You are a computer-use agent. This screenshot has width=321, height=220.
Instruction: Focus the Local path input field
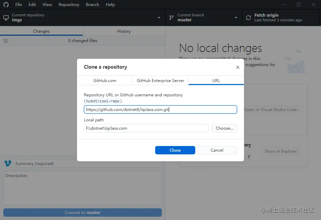pos(146,128)
